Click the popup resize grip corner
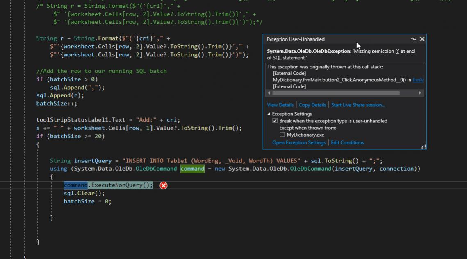The image size is (467, 259). [423, 146]
